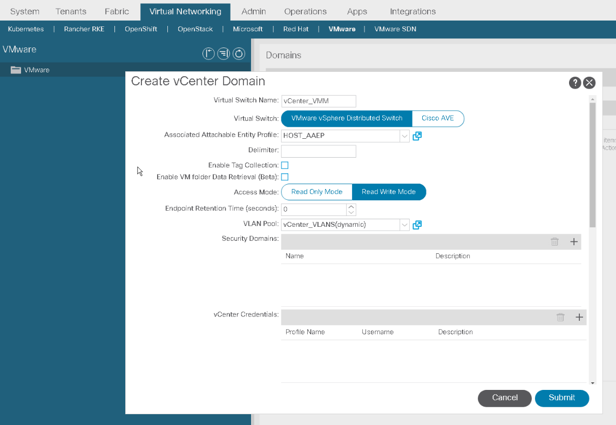
Task: Open the VLAN Pool popup icon
Action: point(417,225)
